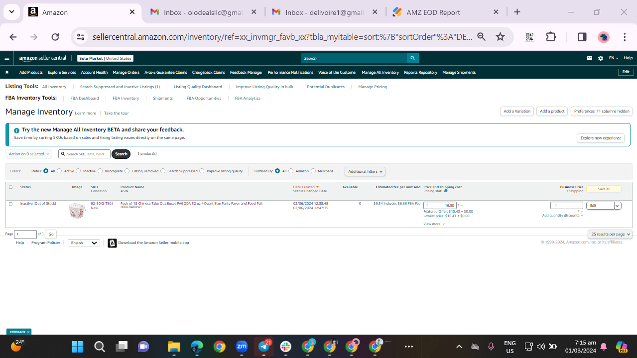Image resolution: width=637 pixels, height=358 pixels.
Task: Open the Pack of 15 Chinese Take Out Boxes link
Action: click(191, 203)
